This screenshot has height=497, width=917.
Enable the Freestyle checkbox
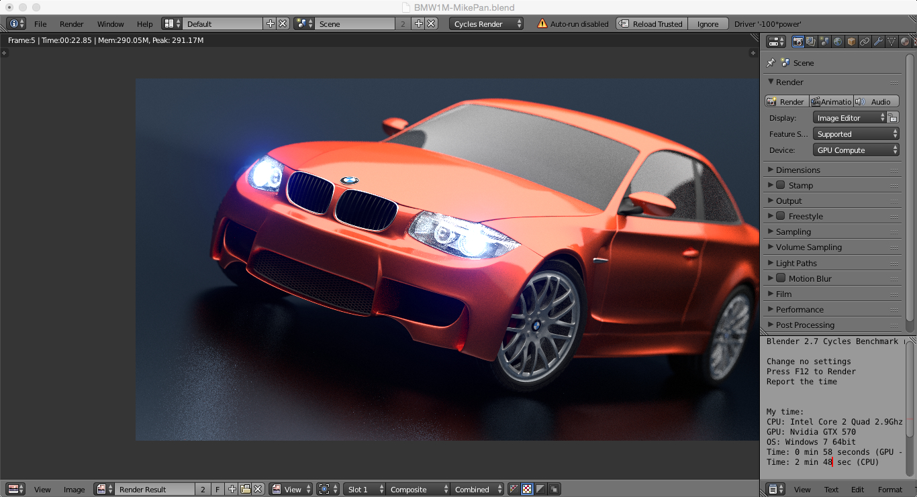(781, 216)
